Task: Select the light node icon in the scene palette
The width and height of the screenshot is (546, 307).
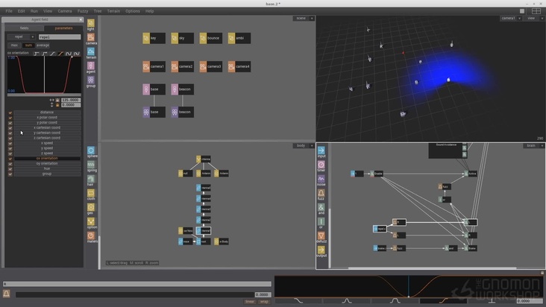Action: (x=91, y=23)
